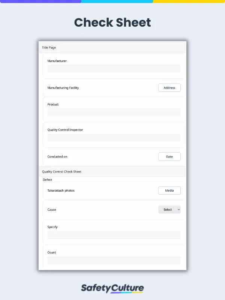Viewport: 225px width, 300px height.
Task: Open the Cause Select dropdown
Action: click(169, 210)
